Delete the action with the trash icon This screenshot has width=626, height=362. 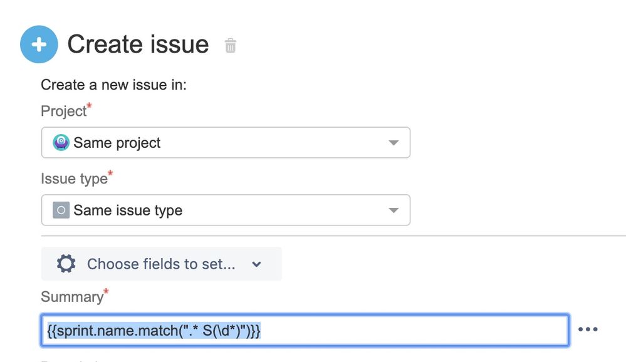click(231, 45)
